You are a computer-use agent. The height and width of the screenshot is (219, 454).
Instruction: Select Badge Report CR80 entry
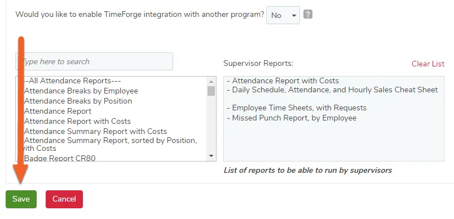[60, 158]
